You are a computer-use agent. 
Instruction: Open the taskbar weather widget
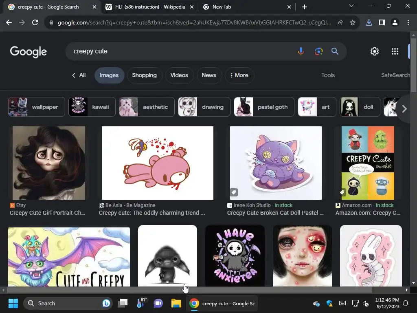141,303
